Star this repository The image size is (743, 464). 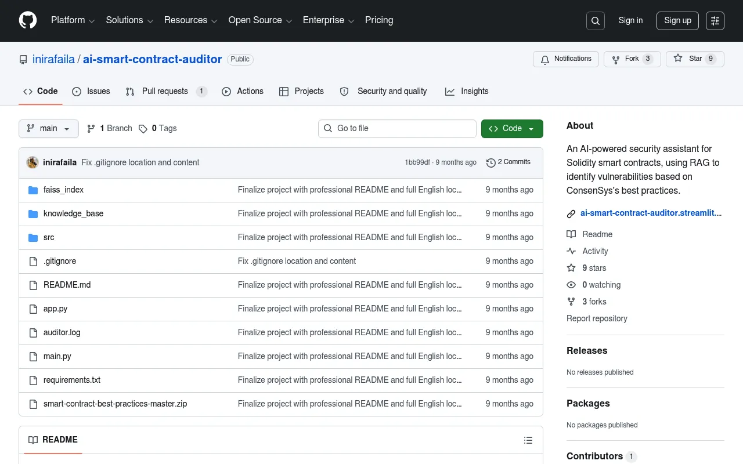[x=695, y=59]
